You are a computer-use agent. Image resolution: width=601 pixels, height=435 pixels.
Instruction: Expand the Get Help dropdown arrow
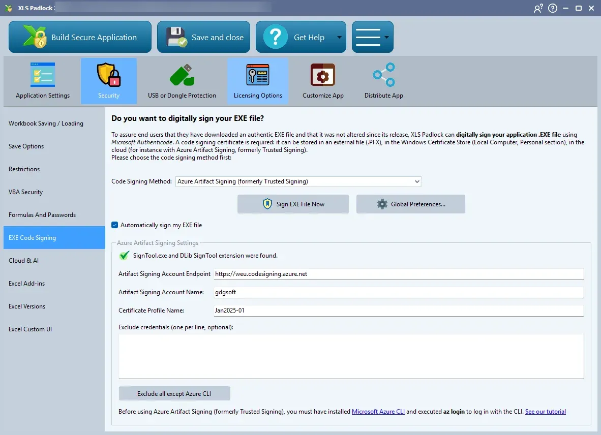tap(339, 37)
